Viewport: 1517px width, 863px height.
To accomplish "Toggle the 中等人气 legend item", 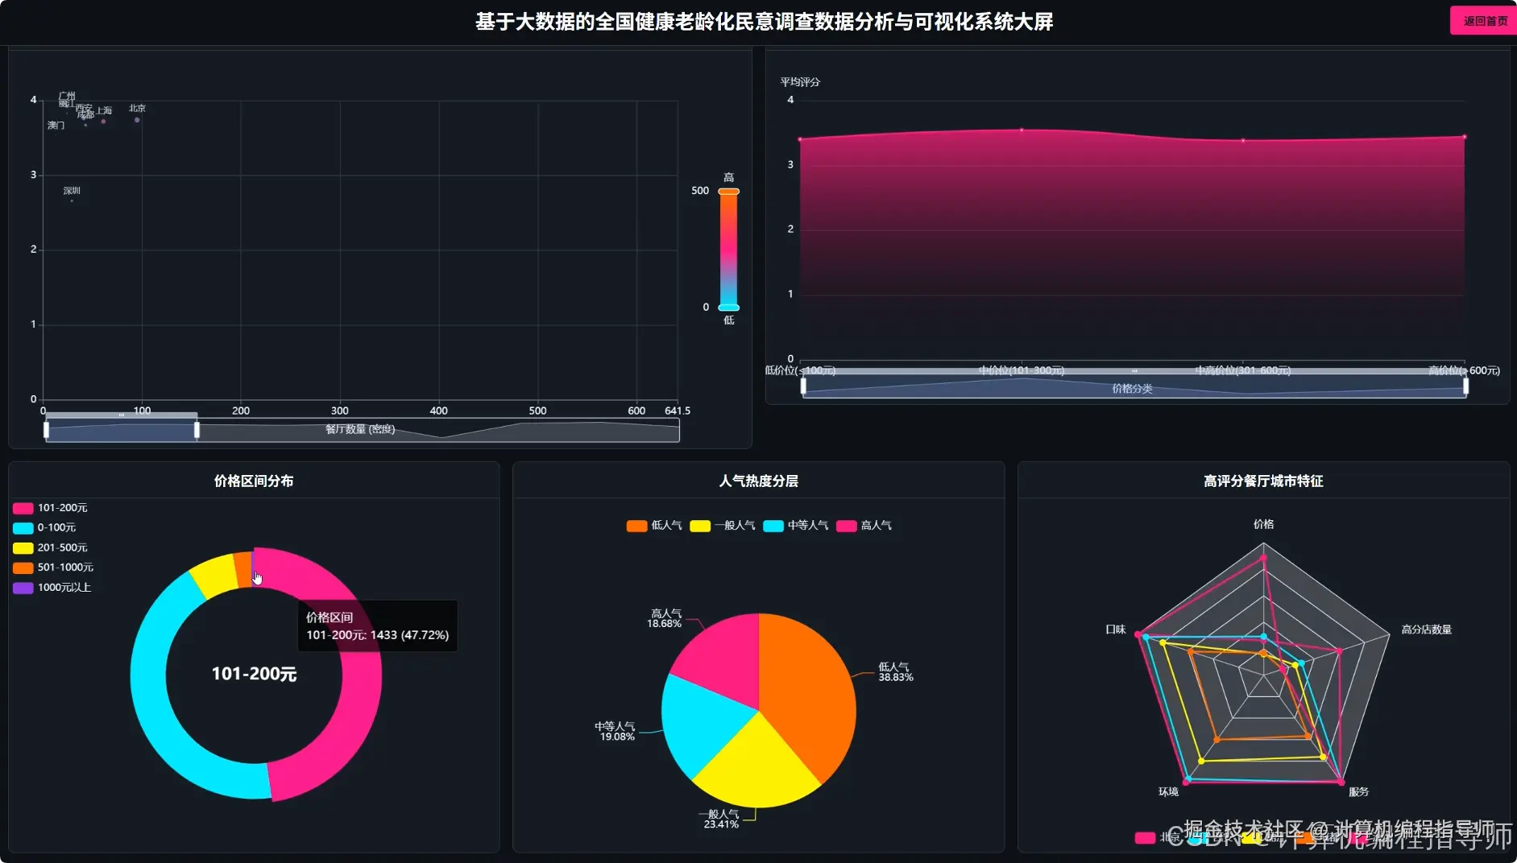I will click(x=796, y=526).
